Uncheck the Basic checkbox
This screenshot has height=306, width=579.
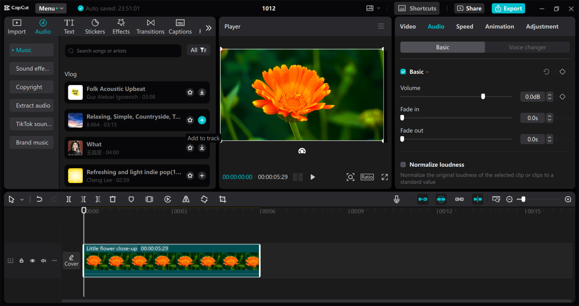(x=403, y=72)
